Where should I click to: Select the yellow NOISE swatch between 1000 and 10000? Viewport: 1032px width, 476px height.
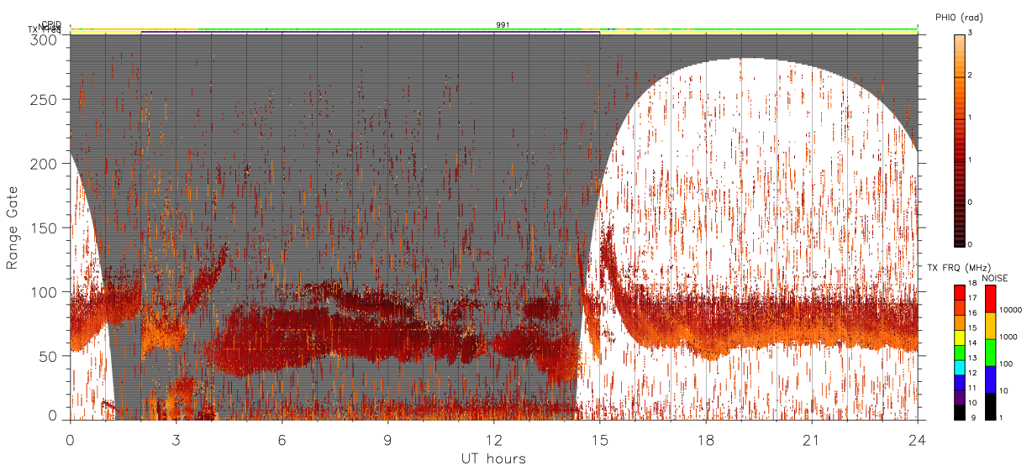[x=990, y=326]
